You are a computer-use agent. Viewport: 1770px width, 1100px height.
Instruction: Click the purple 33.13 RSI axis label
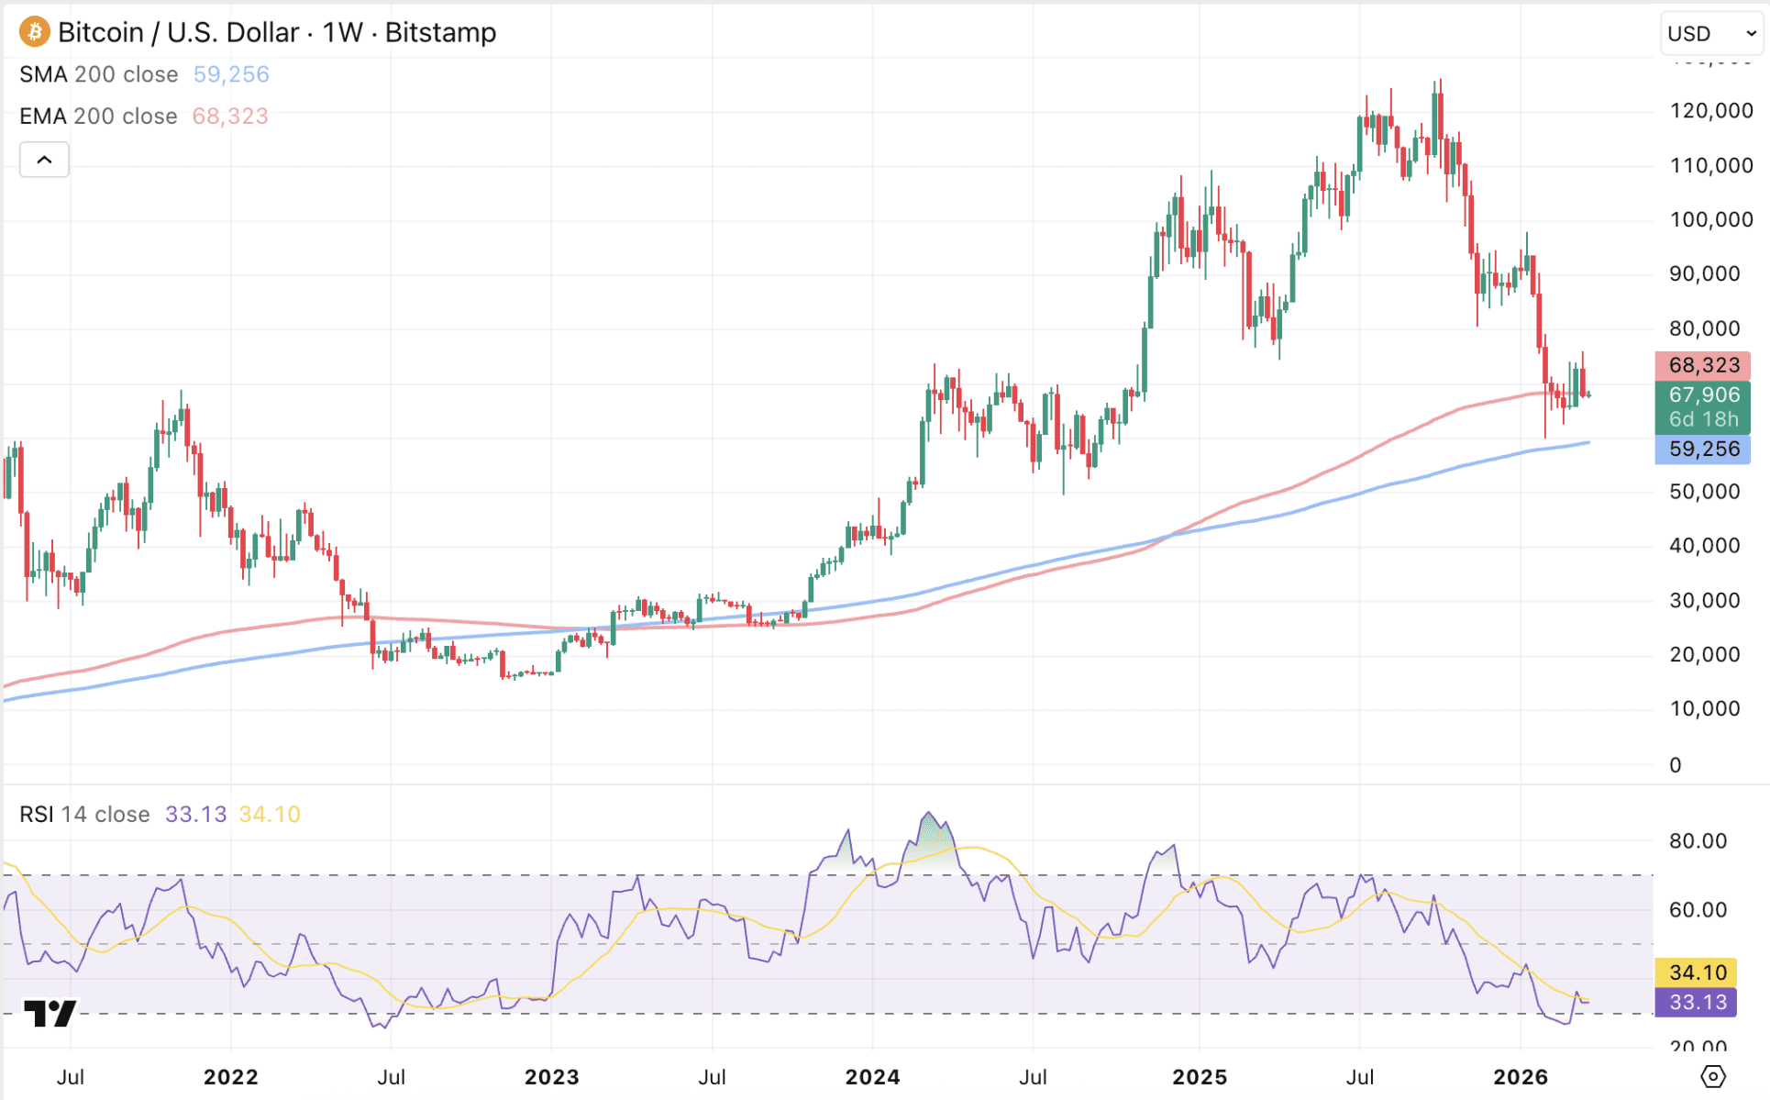click(1697, 1003)
